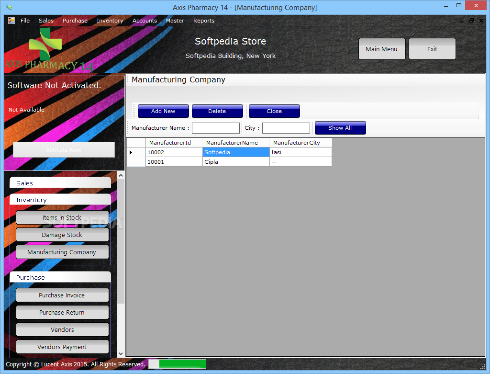Viewport: 490px width, 374px height.
Task: Click sidebar scroll up arrow
Action: [x=121, y=175]
